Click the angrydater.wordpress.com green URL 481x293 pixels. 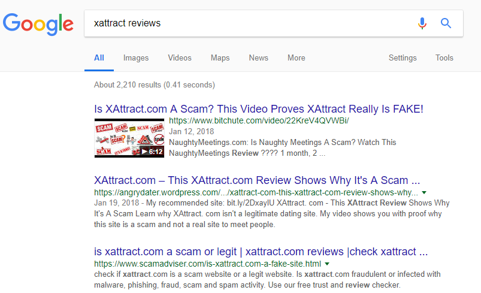tap(256, 192)
